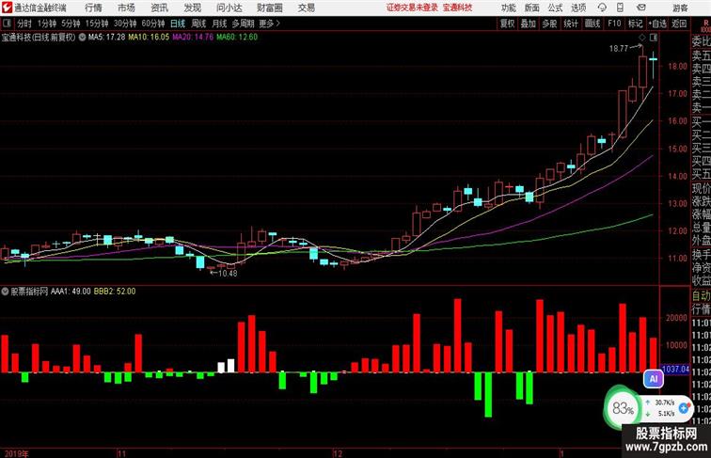
Task: Open the 功能 menu
Action: coord(508,8)
